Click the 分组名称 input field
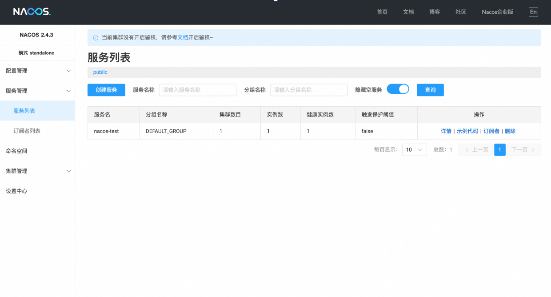The width and height of the screenshot is (551, 297). click(x=309, y=90)
